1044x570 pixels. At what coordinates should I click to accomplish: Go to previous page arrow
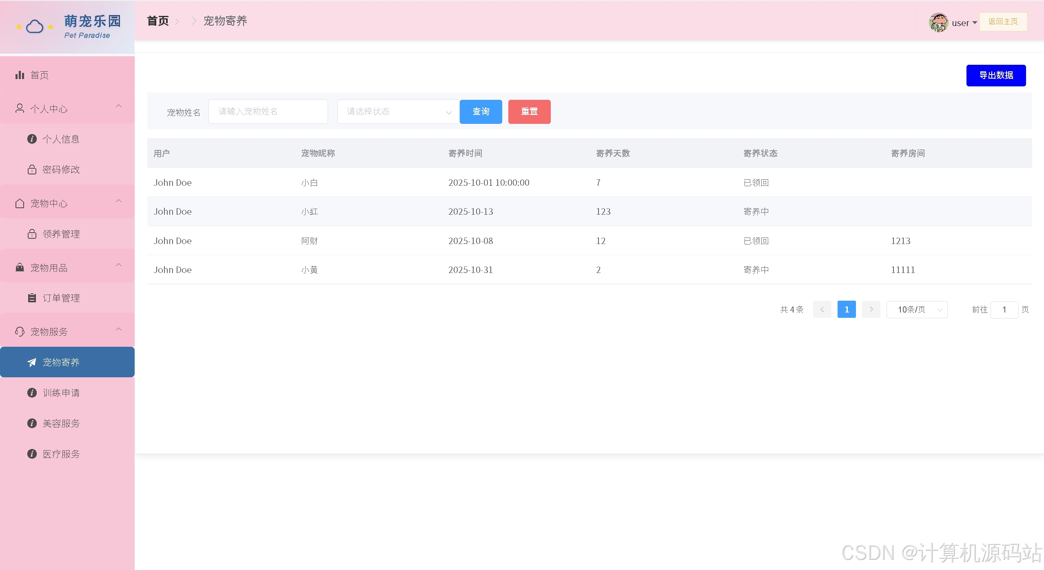[x=822, y=309]
